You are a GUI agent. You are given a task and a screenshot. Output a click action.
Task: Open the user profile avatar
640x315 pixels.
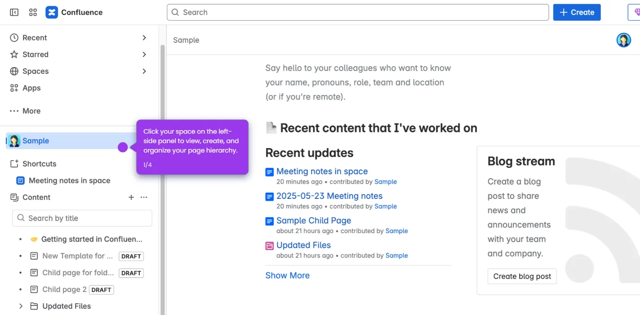tap(623, 40)
